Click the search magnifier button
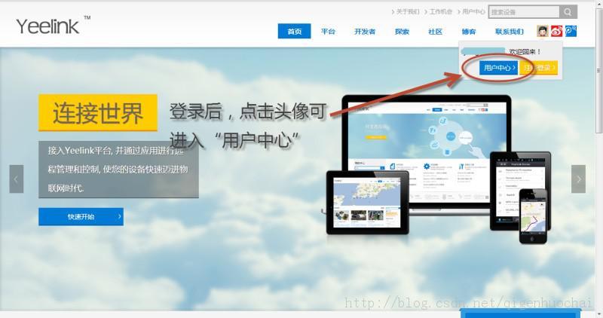 (568, 12)
